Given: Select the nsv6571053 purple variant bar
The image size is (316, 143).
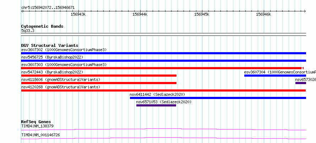Looking at the screenshot, I should (156, 105).
